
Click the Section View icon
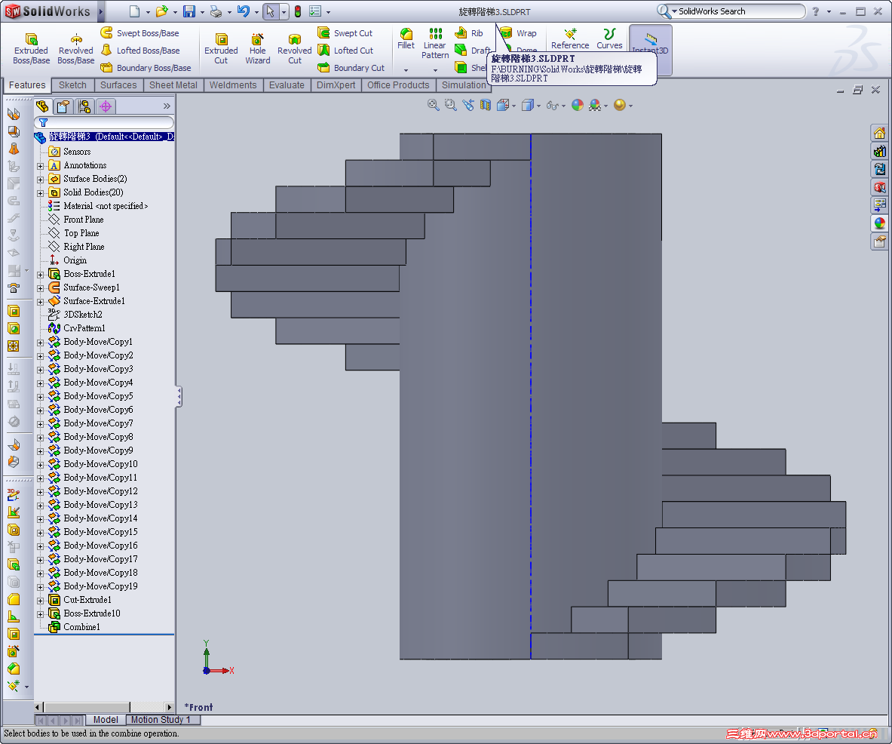[486, 105]
